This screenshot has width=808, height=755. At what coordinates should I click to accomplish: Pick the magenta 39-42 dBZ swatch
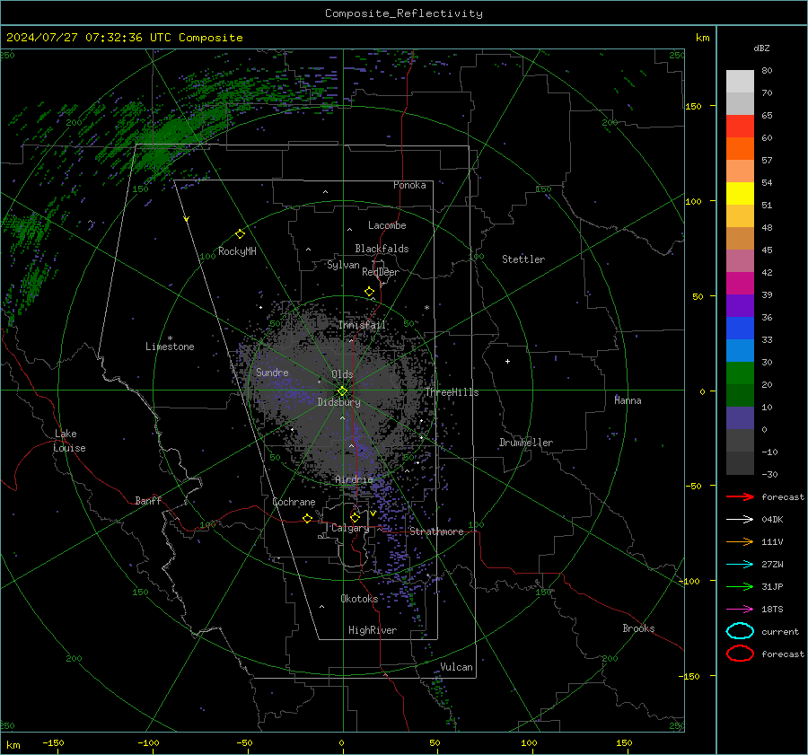click(x=740, y=284)
